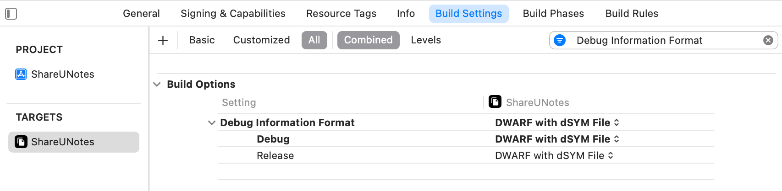Click the Debug Information Format search field

660,40
